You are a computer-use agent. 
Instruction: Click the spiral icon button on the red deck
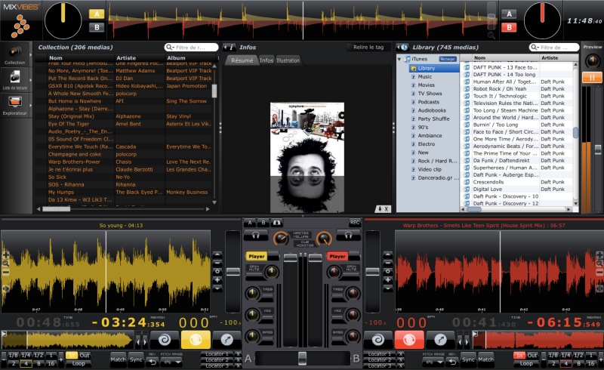tap(378, 340)
